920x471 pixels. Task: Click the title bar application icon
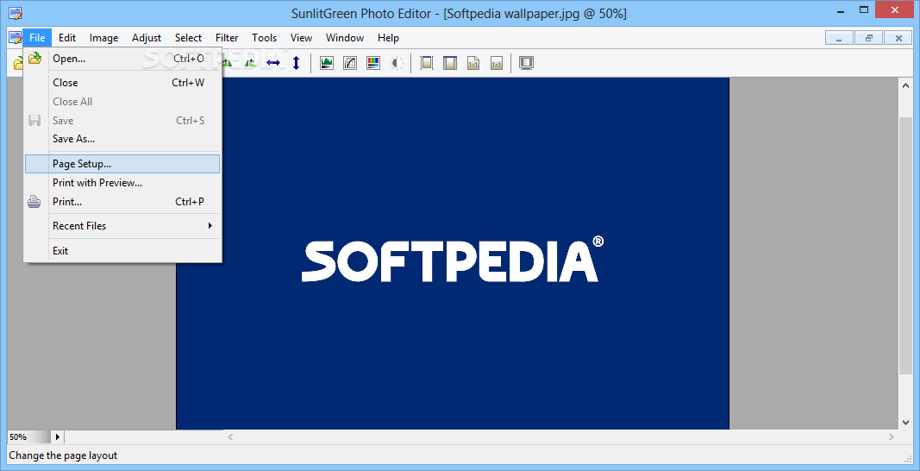16,13
